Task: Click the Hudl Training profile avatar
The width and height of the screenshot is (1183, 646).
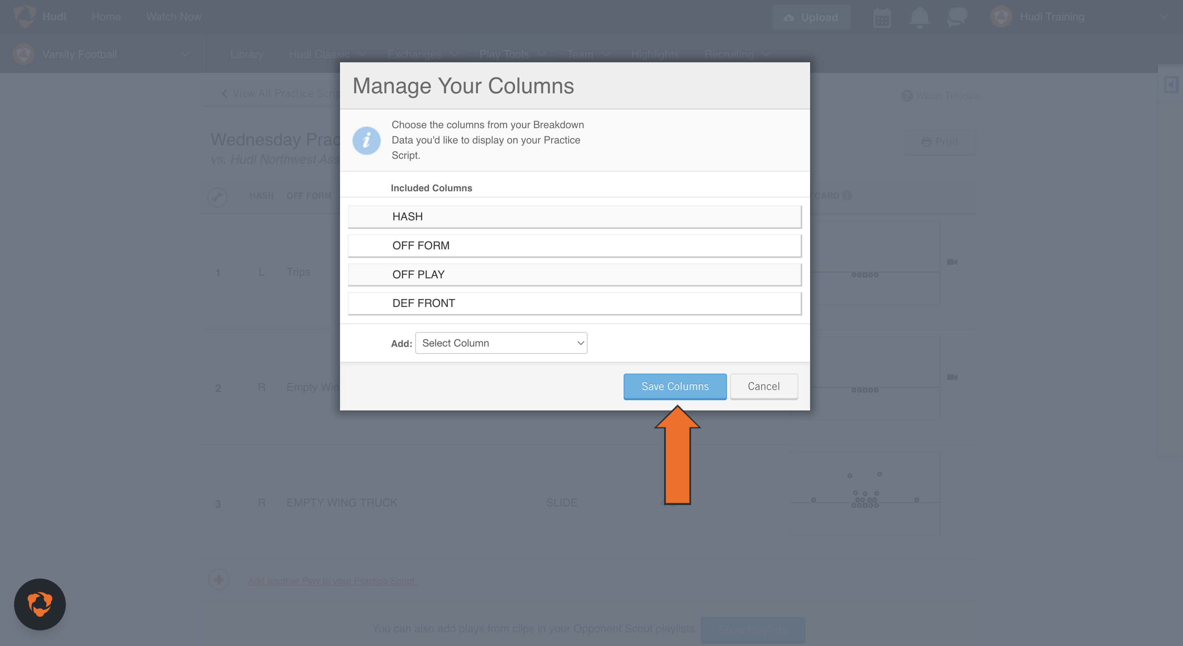Action: click(1001, 16)
